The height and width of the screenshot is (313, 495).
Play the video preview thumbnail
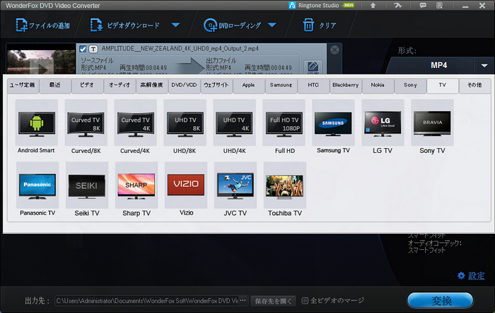(x=41, y=62)
